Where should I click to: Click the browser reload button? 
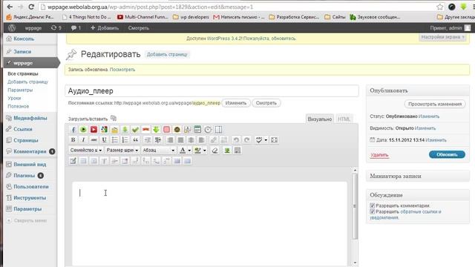point(31,7)
